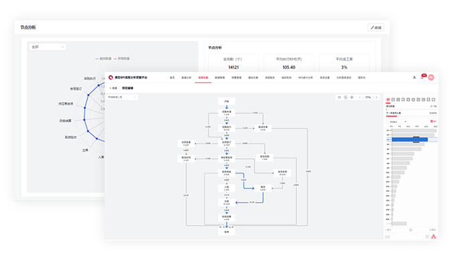Open the pink user avatar menu

pos(431,77)
